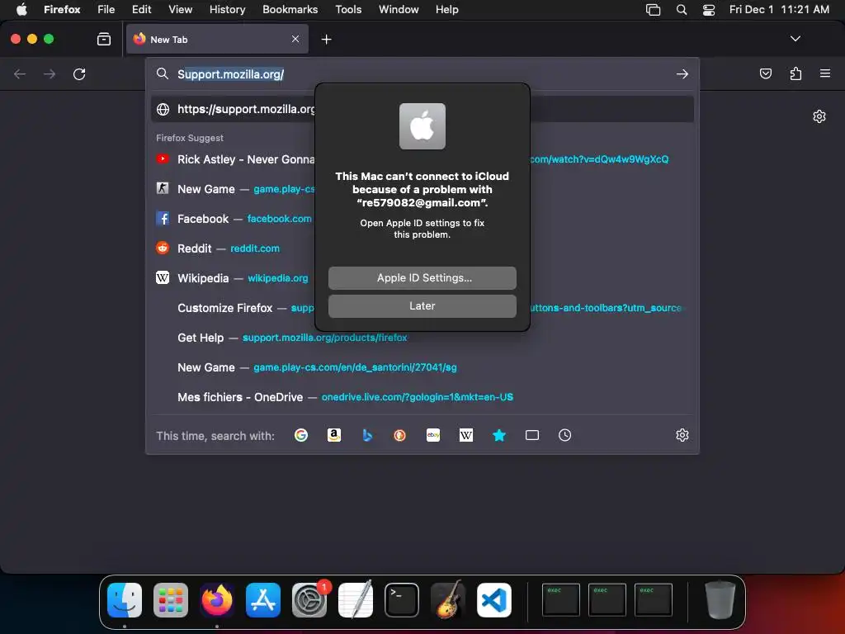Open search settings gear in dropdown
Viewport: 845px width, 634px height.
682,435
